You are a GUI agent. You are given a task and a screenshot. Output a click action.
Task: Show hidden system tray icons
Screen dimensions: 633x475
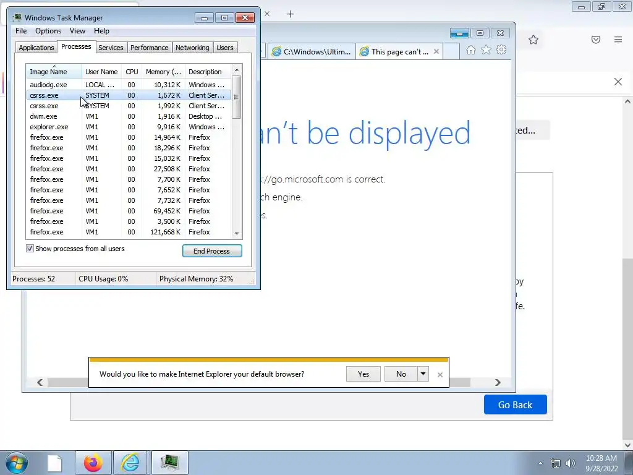540,463
